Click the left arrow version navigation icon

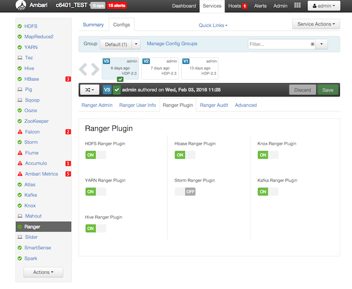[83, 69]
